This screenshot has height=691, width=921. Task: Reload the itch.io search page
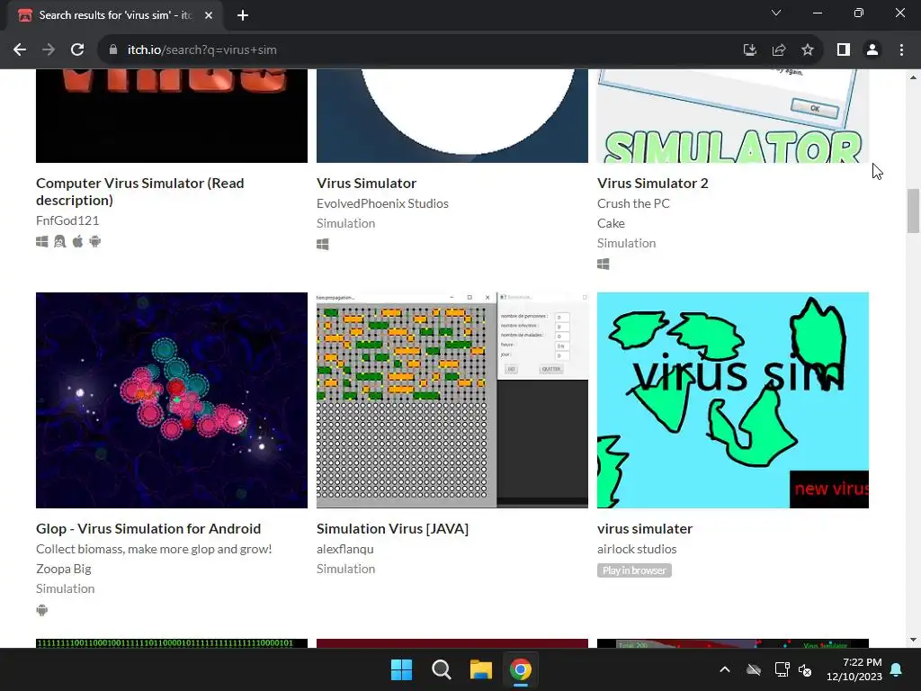(77, 50)
